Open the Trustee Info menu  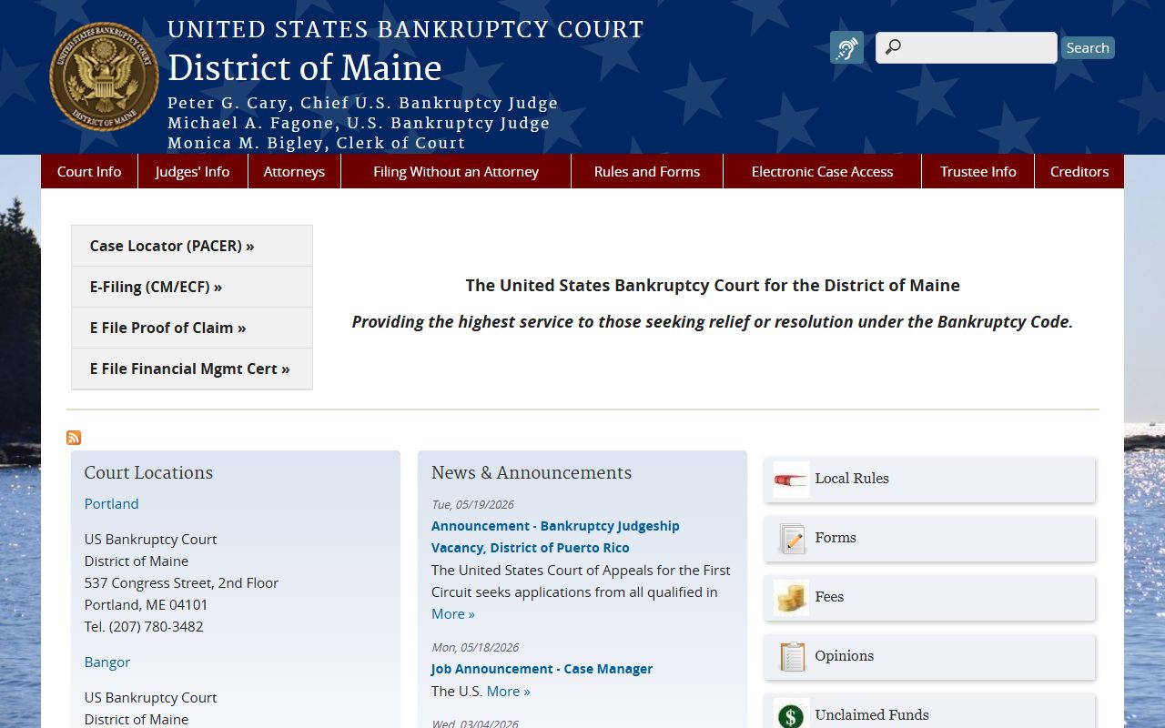point(978,171)
